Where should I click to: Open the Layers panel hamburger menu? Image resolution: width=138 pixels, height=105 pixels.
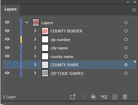pyautogui.click(x=134, y=10)
